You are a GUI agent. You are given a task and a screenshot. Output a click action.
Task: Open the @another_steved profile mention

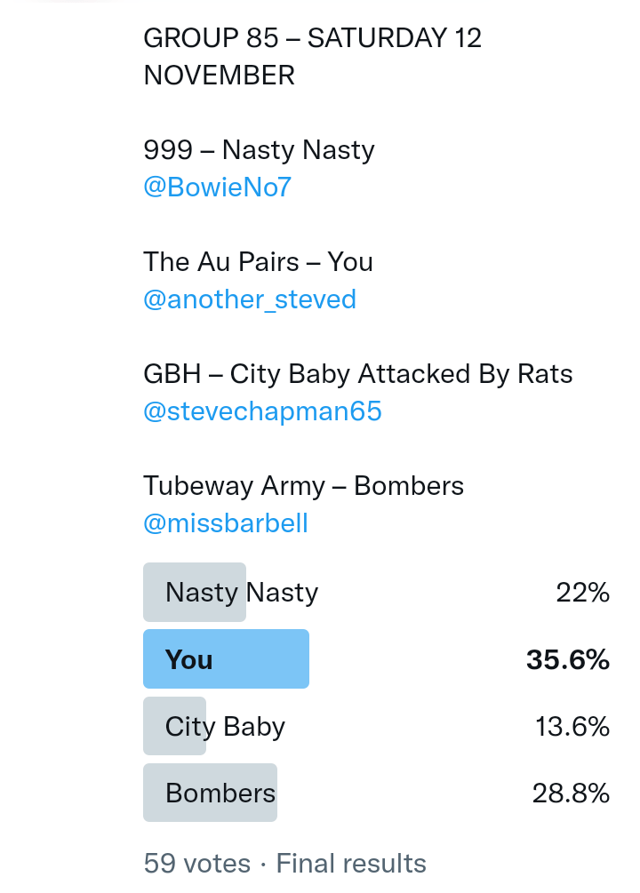point(249,299)
